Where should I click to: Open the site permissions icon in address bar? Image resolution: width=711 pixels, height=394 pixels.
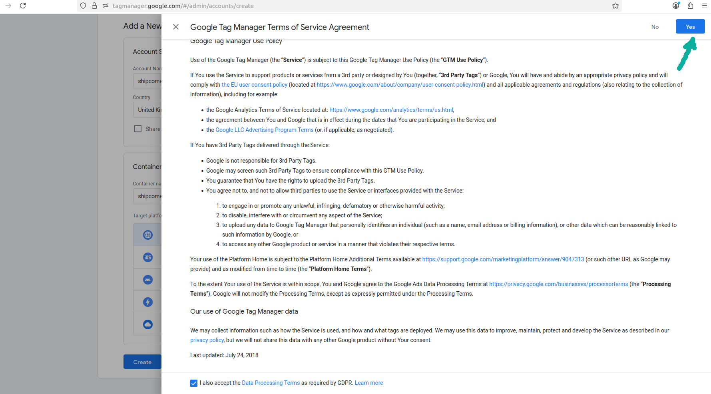(x=106, y=6)
